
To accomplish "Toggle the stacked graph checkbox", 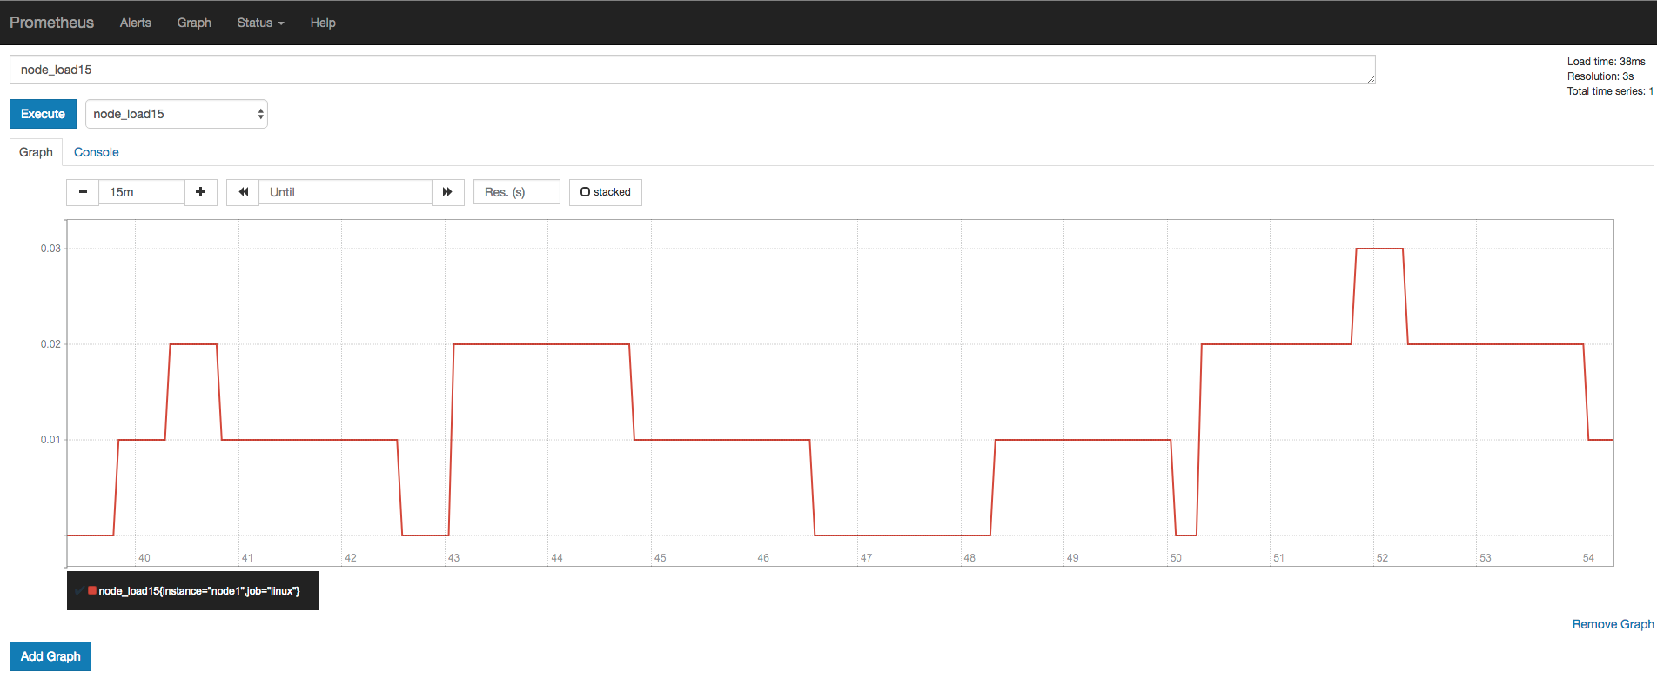I will (x=606, y=192).
